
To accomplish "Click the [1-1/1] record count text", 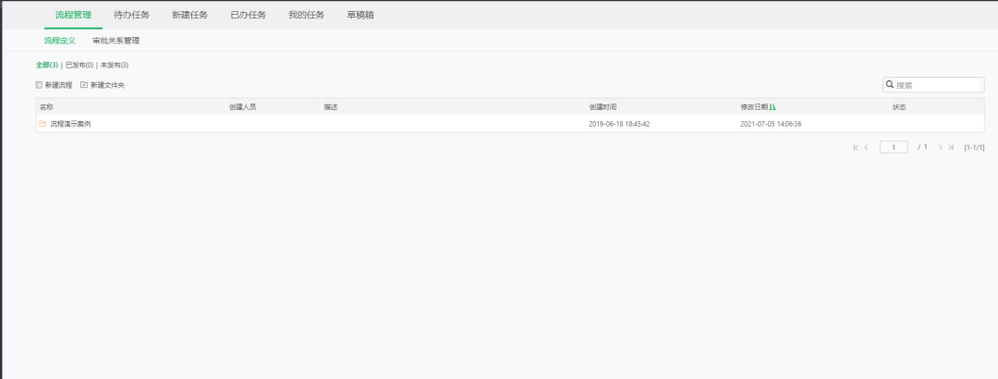I will pos(974,148).
